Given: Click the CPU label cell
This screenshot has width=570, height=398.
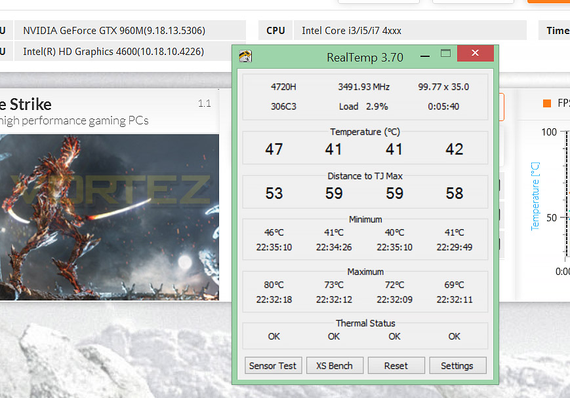Looking at the screenshot, I should [275, 31].
